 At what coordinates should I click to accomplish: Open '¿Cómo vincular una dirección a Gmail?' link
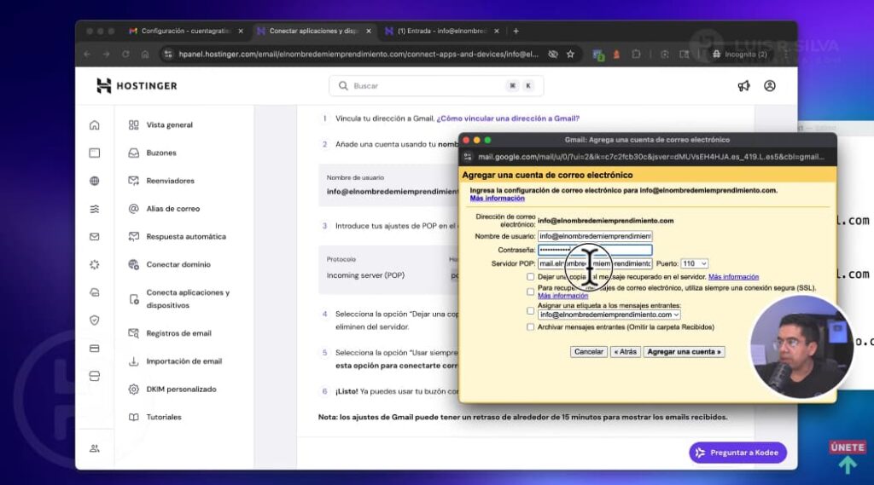(508, 118)
